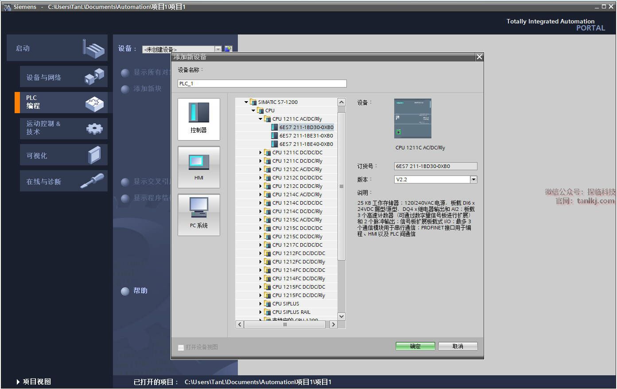The height and width of the screenshot is (389, 617).
Task: Select 6ES7 211-1BE31-0XB0 in the tree
Action: pos(306,136)
